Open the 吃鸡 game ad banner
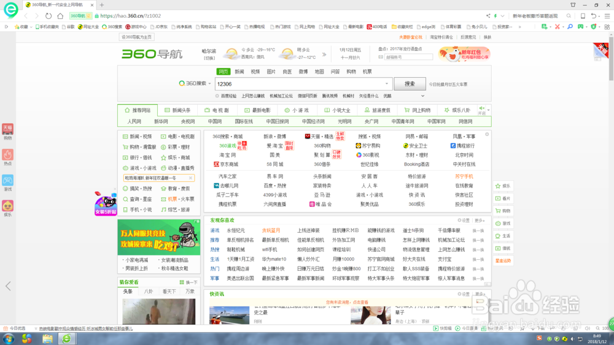The height and width of the screenshot is (345, 614). [159, 238]
